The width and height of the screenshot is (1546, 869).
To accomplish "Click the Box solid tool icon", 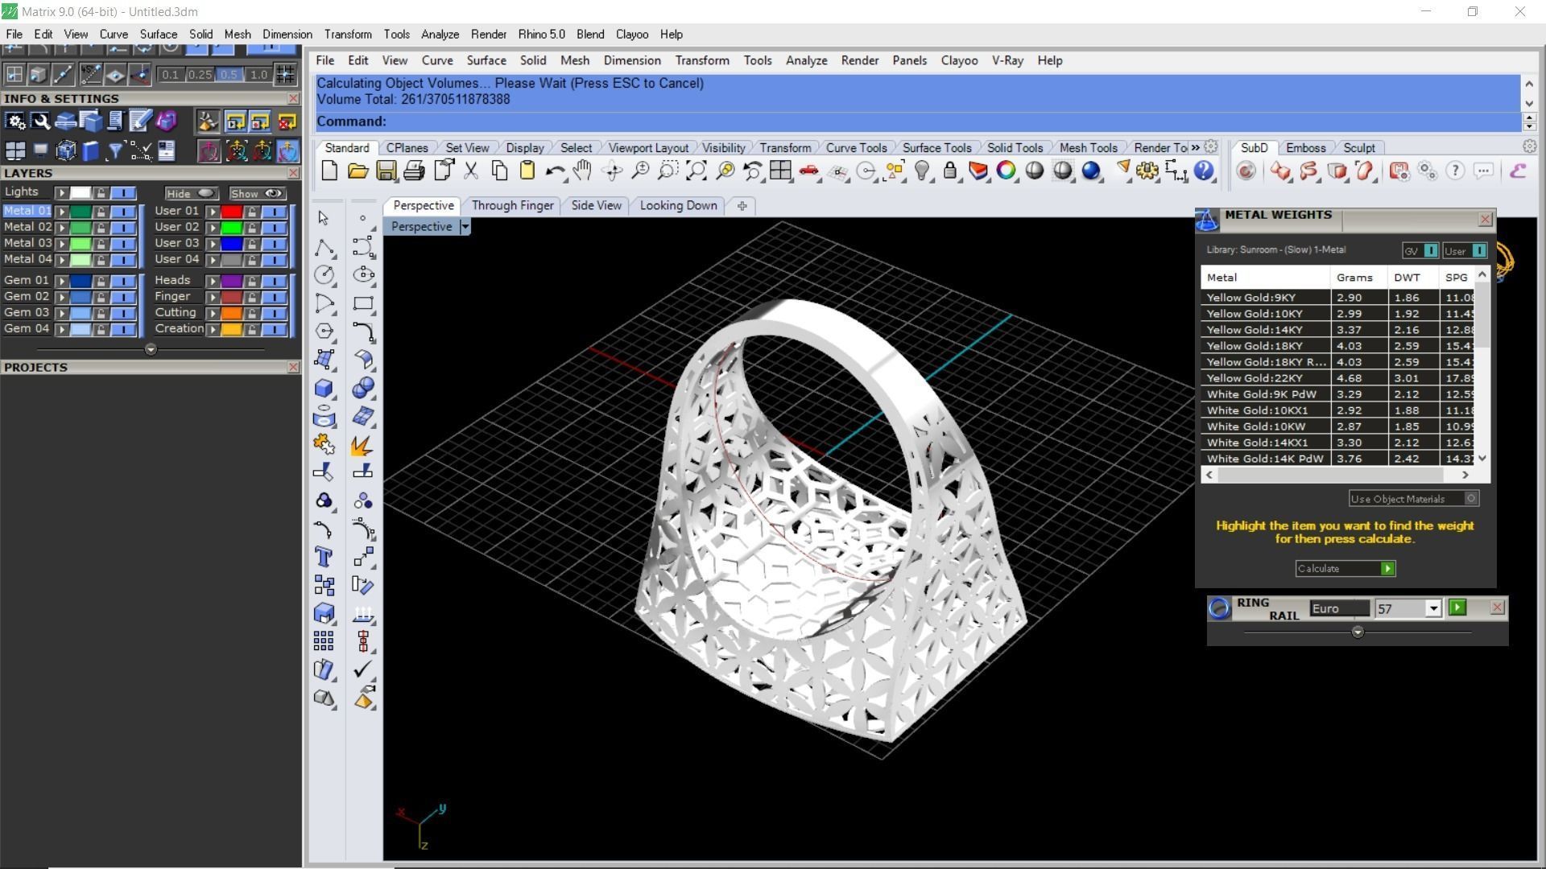I will coord(324,388).
